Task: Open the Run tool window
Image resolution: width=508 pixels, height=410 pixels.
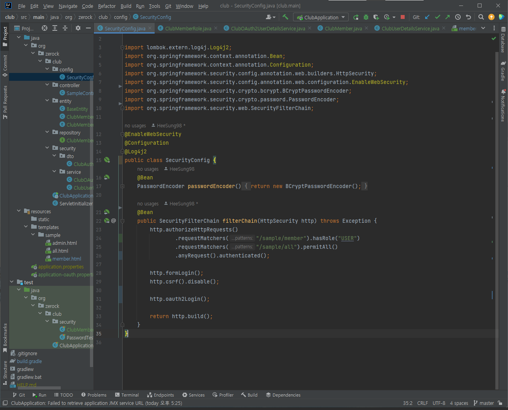Action: (x=39, y=395)
